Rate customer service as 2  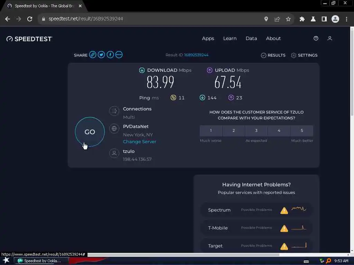[234, 130]
